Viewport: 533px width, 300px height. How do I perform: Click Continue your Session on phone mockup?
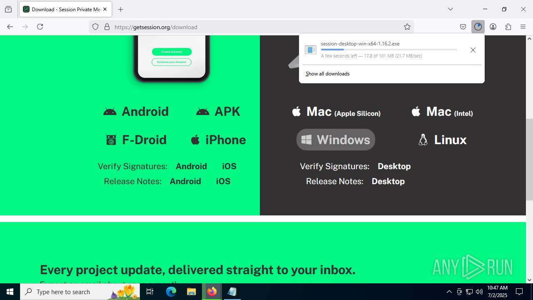[172, 62]
